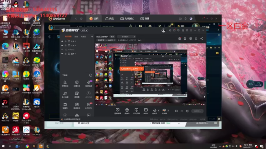Expand server selector caret in WeGame bar
The image size is (266, 149).
pos(179,123)
